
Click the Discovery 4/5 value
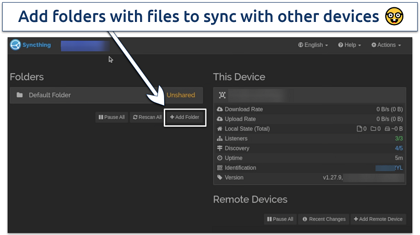coord(399,148)
